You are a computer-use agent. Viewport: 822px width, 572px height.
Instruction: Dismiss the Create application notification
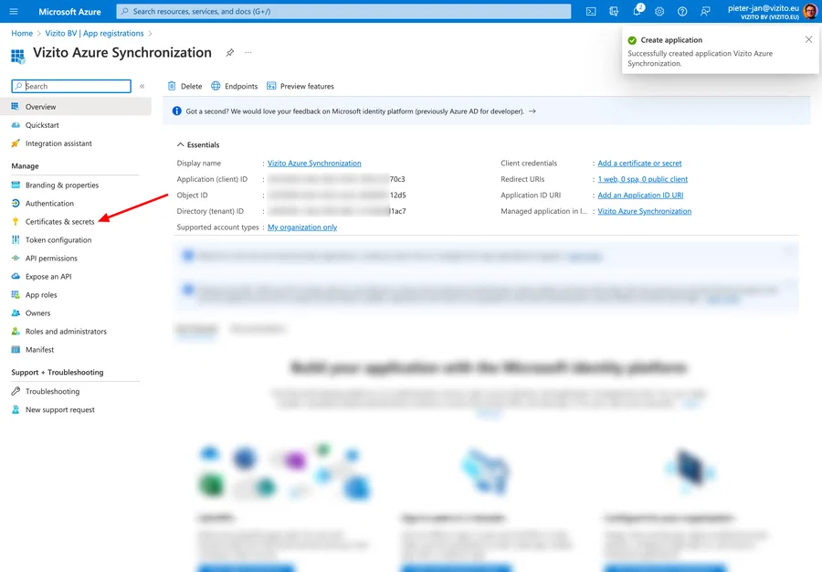[808, 39]
